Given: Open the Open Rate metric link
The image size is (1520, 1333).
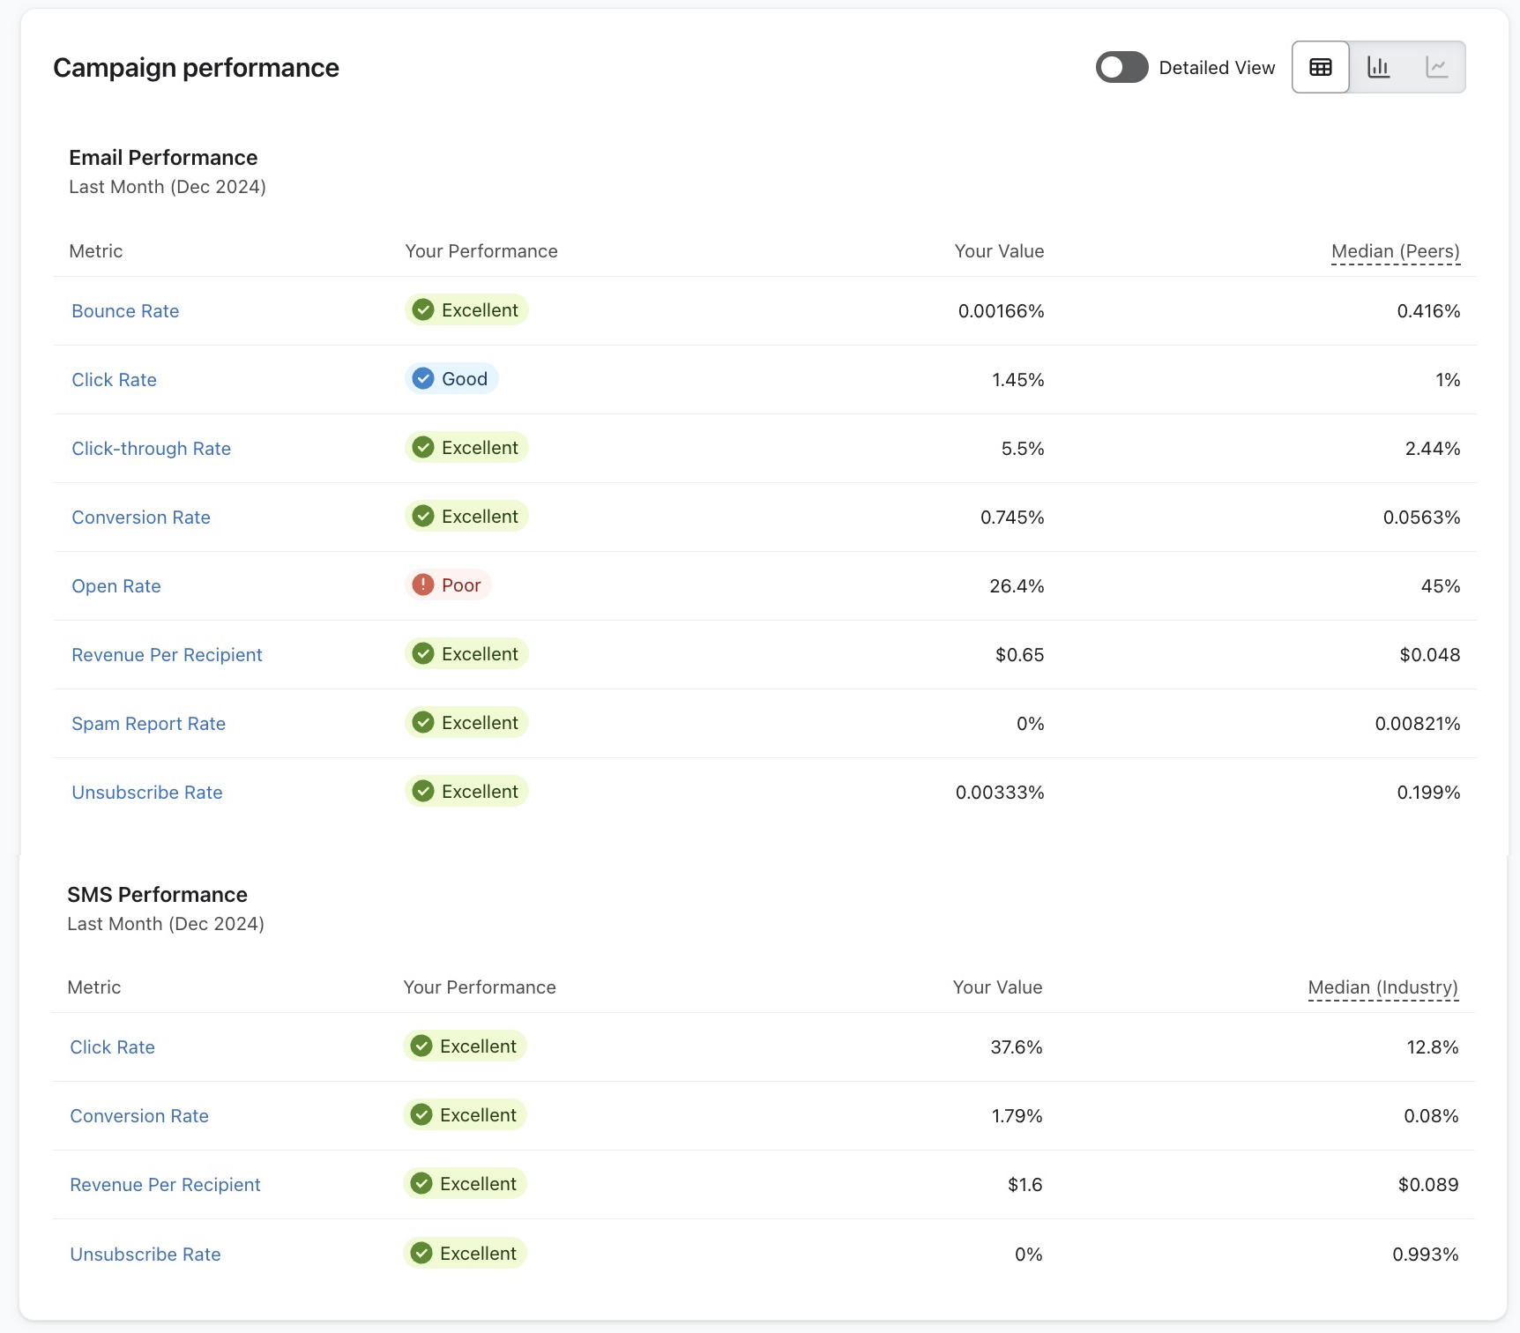Looking at the screenshot, I should 116,586.
